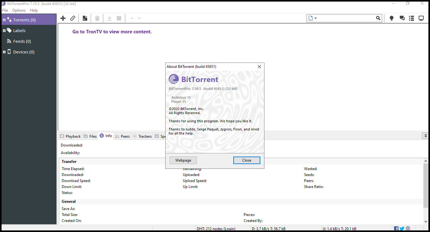Screen dimensions: 430x232
Task: Click the Create New Torrent icon
Action: click(85, 18)
